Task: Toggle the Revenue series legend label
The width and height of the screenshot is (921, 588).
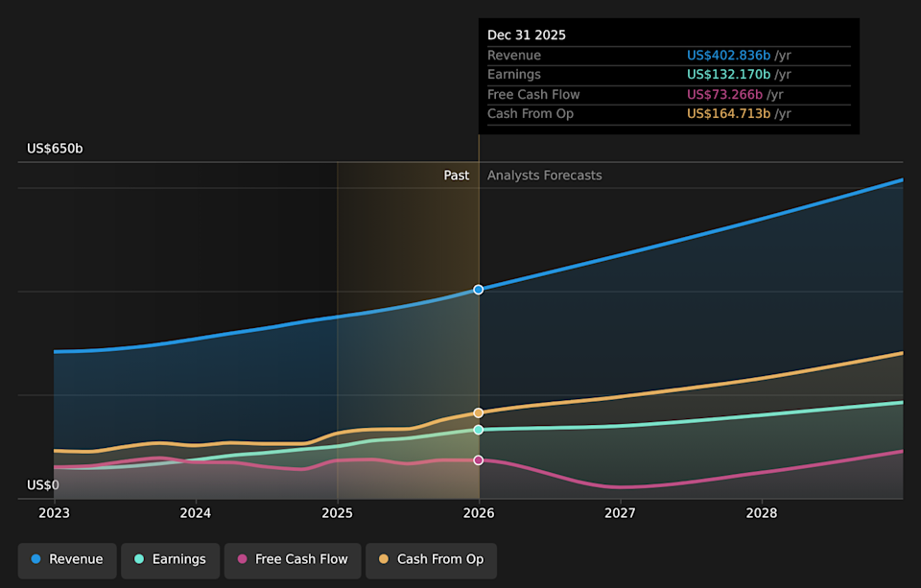Action: 76,559
